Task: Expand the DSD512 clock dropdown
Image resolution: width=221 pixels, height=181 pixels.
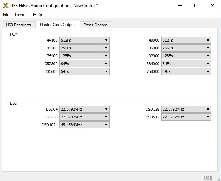Action: click(x=186, y=117)
